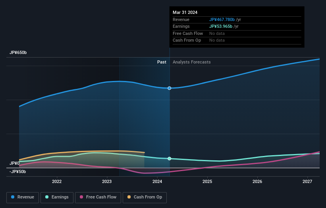Click the JP¥467.780b revenue value

[222, 19]
